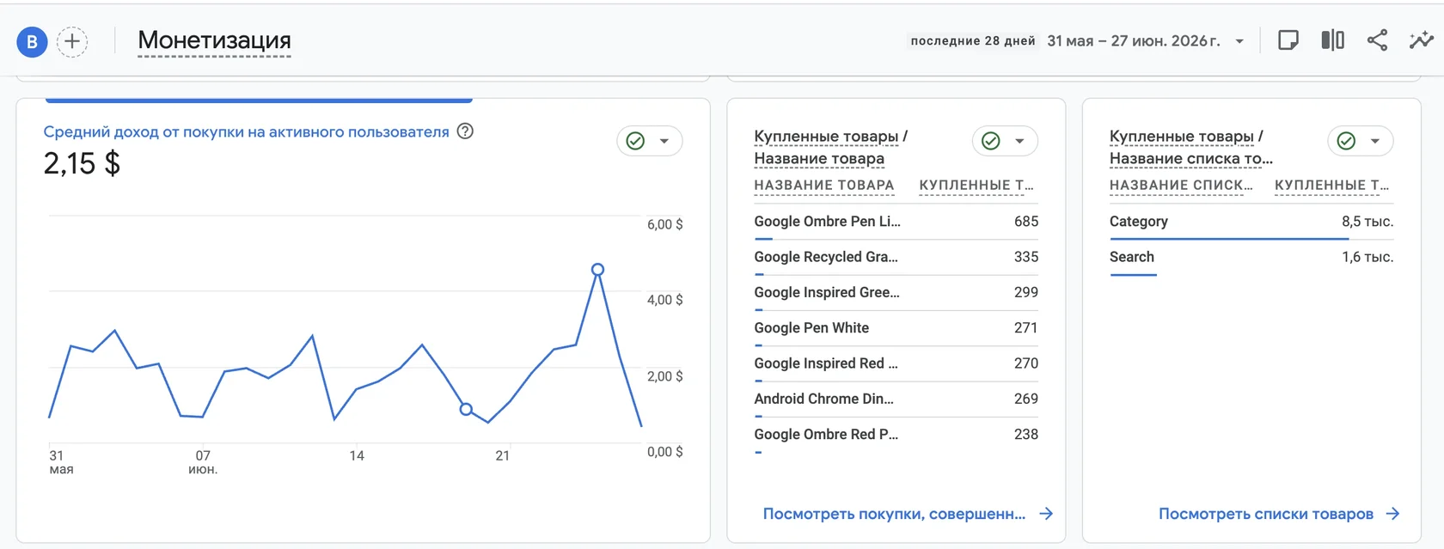The height and width of the screenshot is (549, 1444).
Task: Click НАЗВАНИЕ СПИСК... column header
Action: (x=1181, y=185)
